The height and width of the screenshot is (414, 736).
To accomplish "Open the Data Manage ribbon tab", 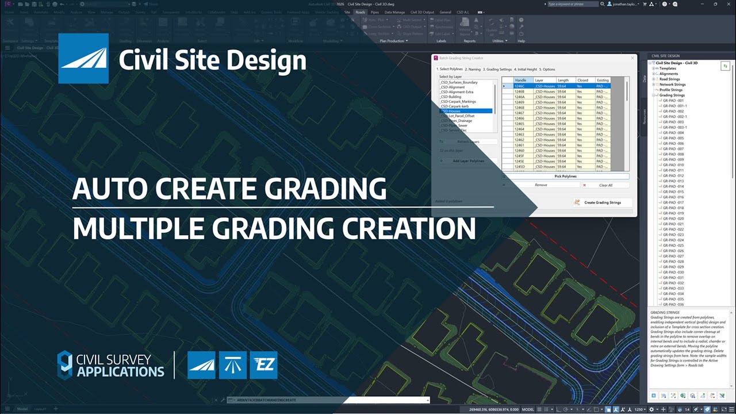I will coord(395,12).
